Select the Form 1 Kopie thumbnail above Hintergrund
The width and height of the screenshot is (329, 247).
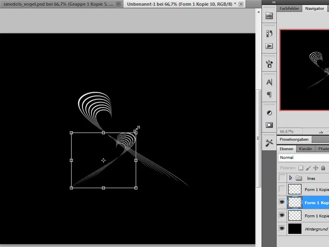tap(295, 215)
